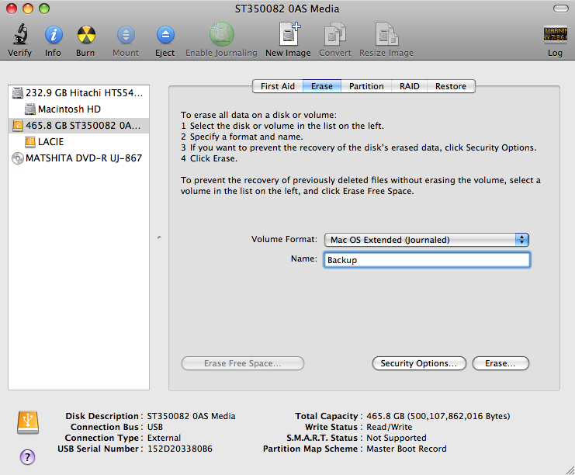Click the orange USB drive icon at bottom
This screenshot has height=475, width=575.
tap(28, 422)
